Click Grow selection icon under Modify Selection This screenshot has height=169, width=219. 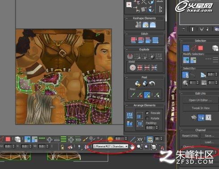pos(186,60)
